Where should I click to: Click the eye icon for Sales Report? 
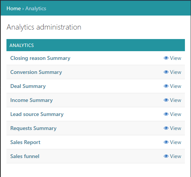pos(166,142)
